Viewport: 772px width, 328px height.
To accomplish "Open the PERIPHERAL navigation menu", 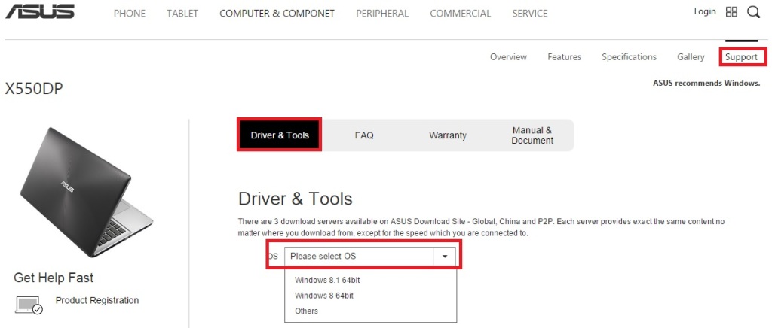I will click(382, 14).
